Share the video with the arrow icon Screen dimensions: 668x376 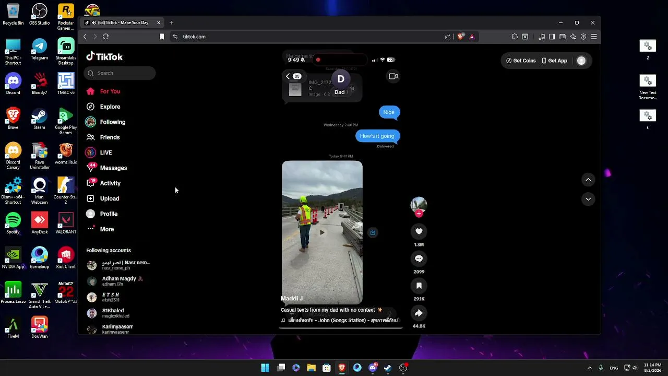tap(419, 313)
